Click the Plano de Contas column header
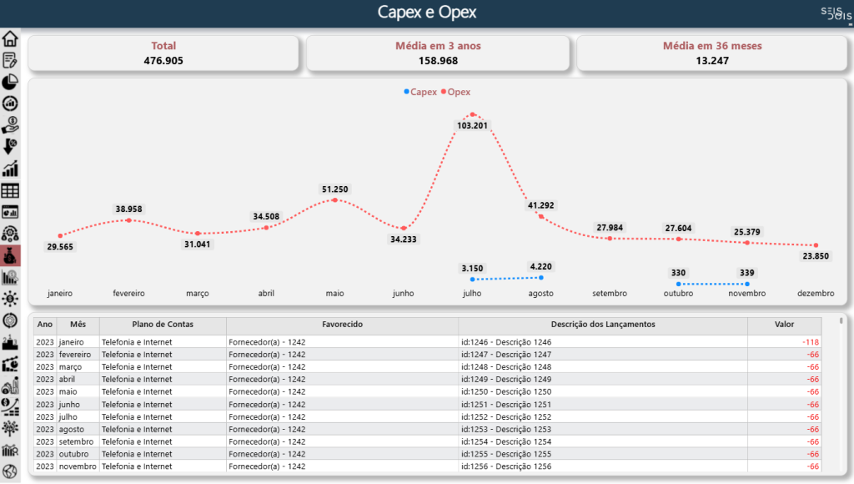This screenshot has height=484, width=854. [x=162, y=325]
